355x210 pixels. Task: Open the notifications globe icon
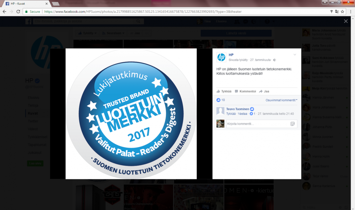click(x=254, y=21)
